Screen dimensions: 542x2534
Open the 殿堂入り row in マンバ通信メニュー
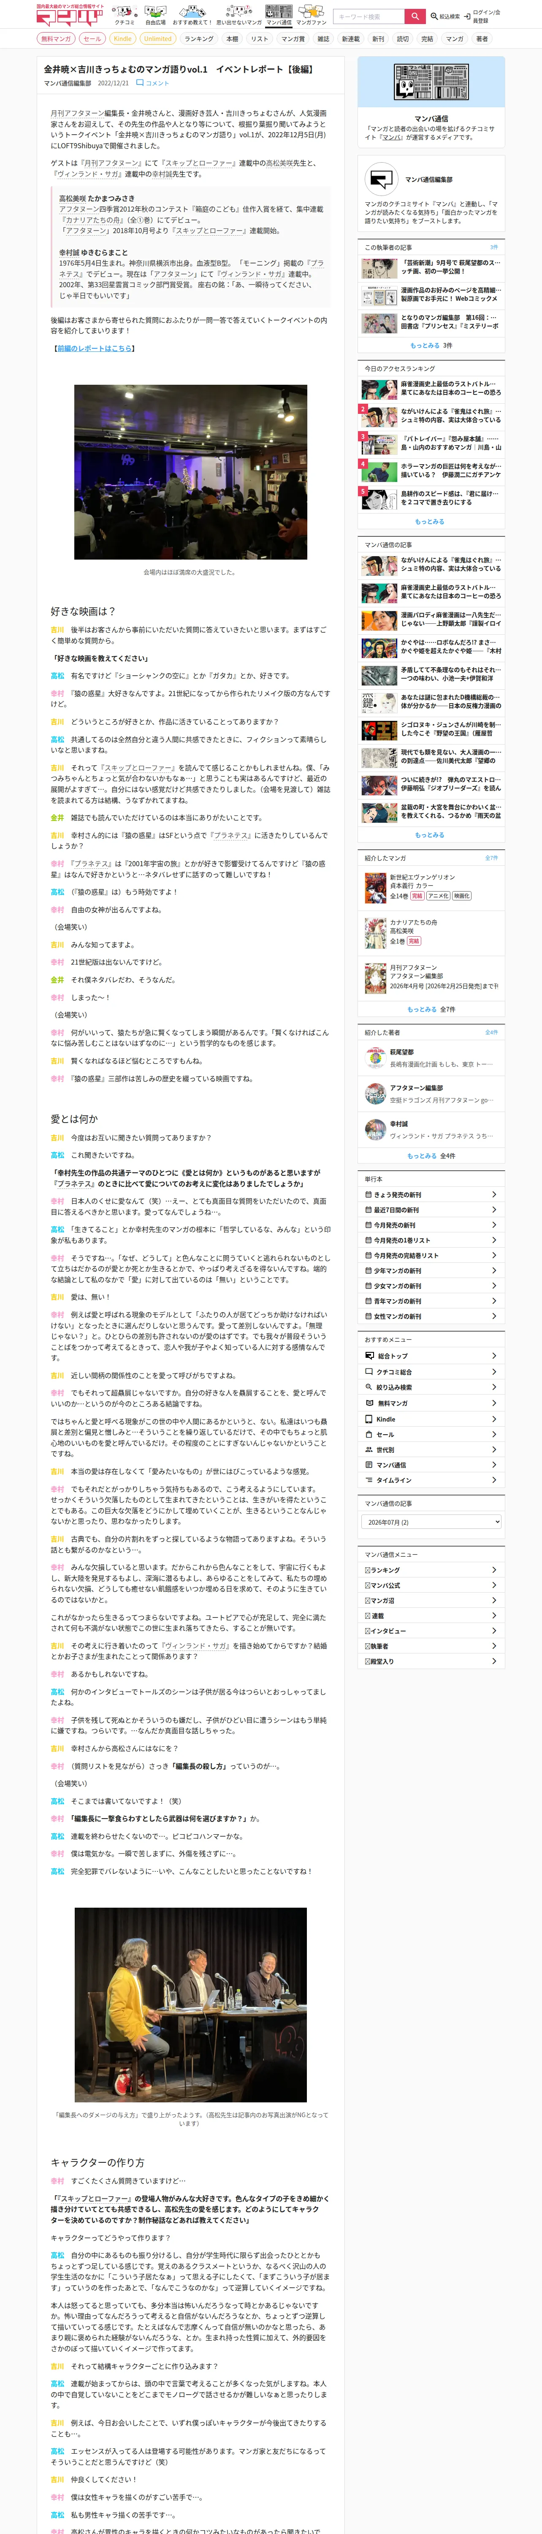431,1661
